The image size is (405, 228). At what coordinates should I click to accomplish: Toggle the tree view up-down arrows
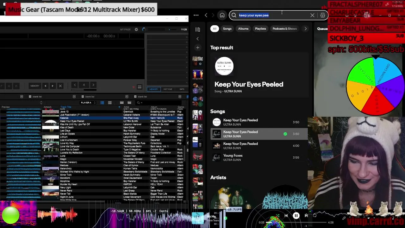pyautogui.click(x=41, y=103)
